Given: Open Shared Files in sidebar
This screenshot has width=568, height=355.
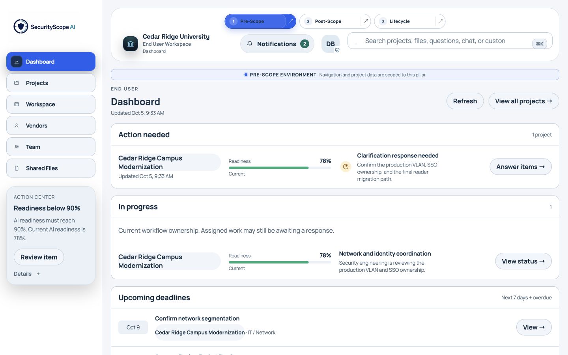Looking at the screenshot, I should [x=51, y=168].
